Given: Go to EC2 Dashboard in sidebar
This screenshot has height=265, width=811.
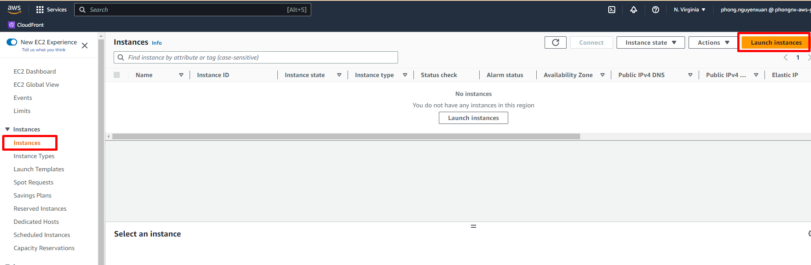Looking at the screenshot, I should (x=35, y=71).
